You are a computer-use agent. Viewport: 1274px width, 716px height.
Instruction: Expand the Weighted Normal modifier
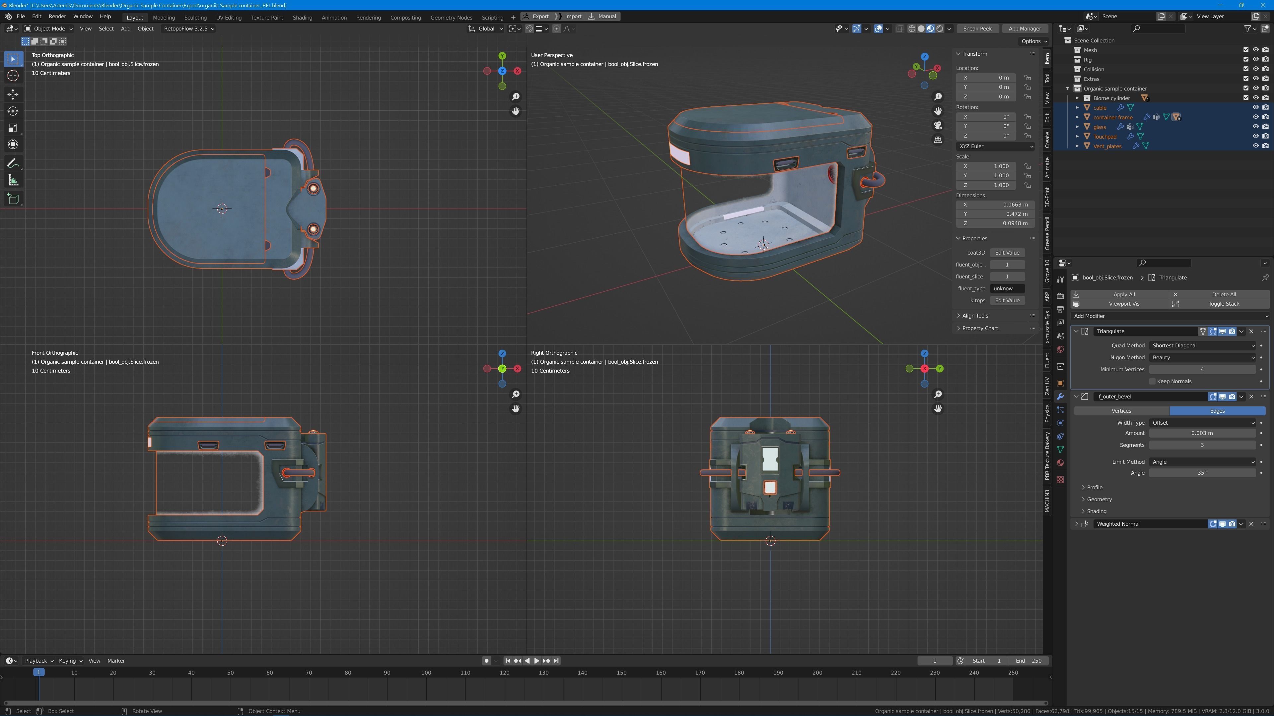click(x=1077, y=524)
